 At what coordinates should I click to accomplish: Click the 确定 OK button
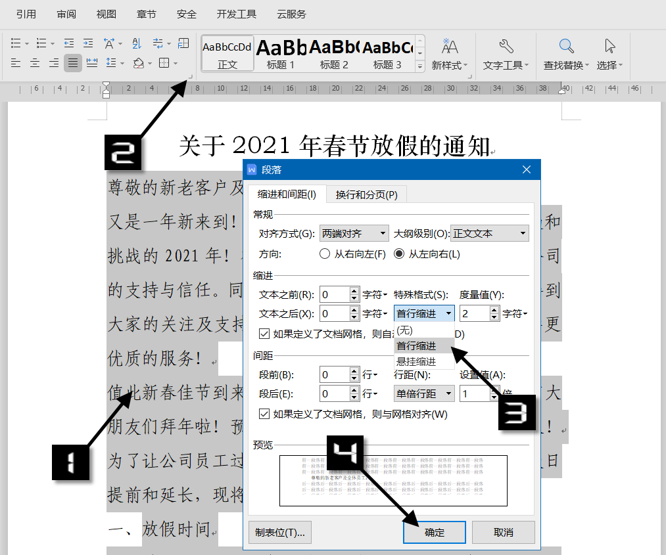434,532
